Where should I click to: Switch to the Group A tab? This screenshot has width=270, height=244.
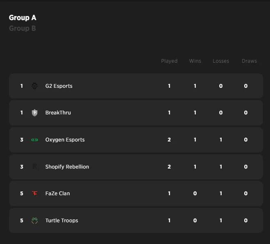(23, 18)
